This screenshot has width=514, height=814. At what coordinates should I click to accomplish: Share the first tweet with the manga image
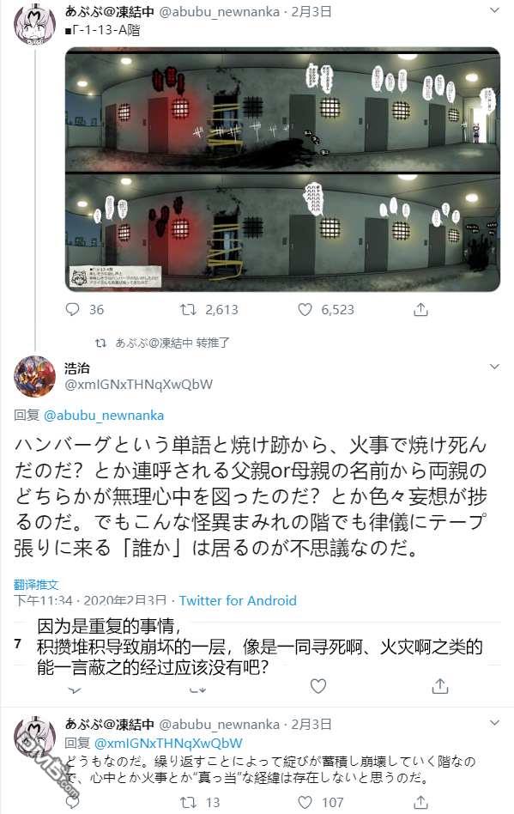(x=420, y=309)
